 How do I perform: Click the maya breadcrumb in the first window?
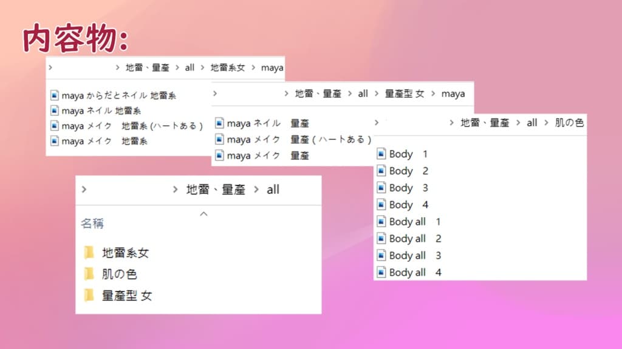[272, 68]
